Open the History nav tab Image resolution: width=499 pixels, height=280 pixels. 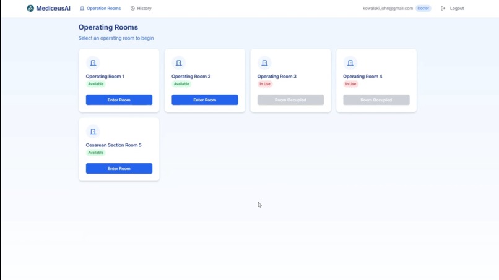tap(141, 8)
